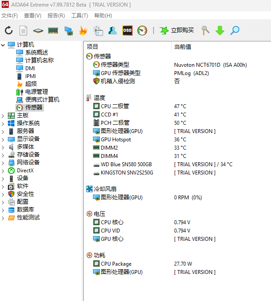This screenshot has height=301, width=271.
Task: Click the 立即购买 buy now button
Action: tap(177, 31)
